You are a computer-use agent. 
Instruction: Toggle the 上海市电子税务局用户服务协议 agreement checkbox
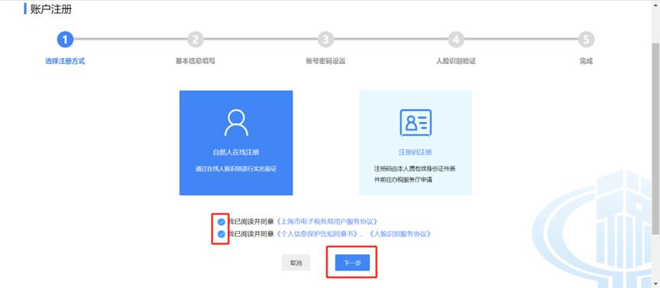click(x=221, y=222)
